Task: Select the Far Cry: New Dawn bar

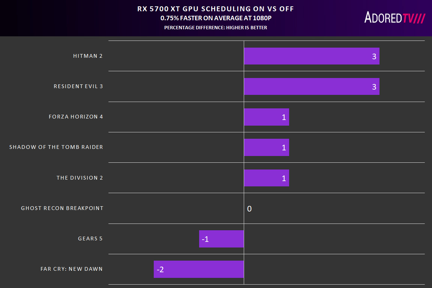Action: 199,269
